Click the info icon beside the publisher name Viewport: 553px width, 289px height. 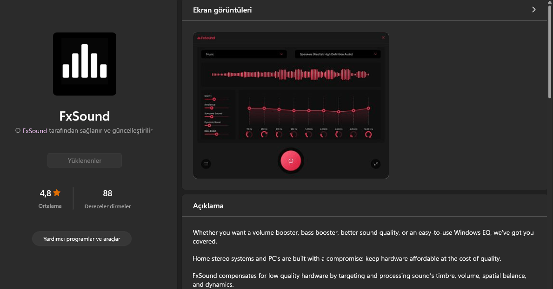tap(18, 130)
